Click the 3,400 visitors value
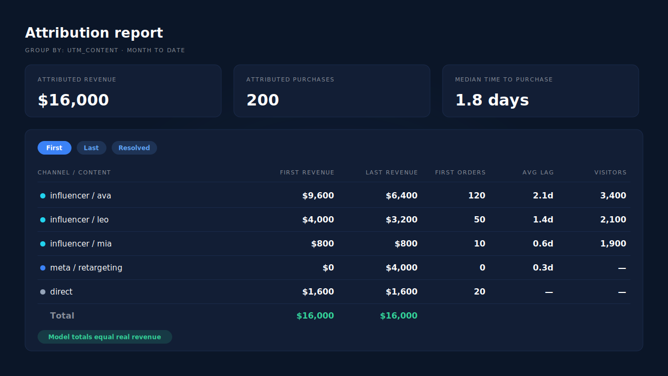This screenshot has width=668, height=376. [613, 196]
